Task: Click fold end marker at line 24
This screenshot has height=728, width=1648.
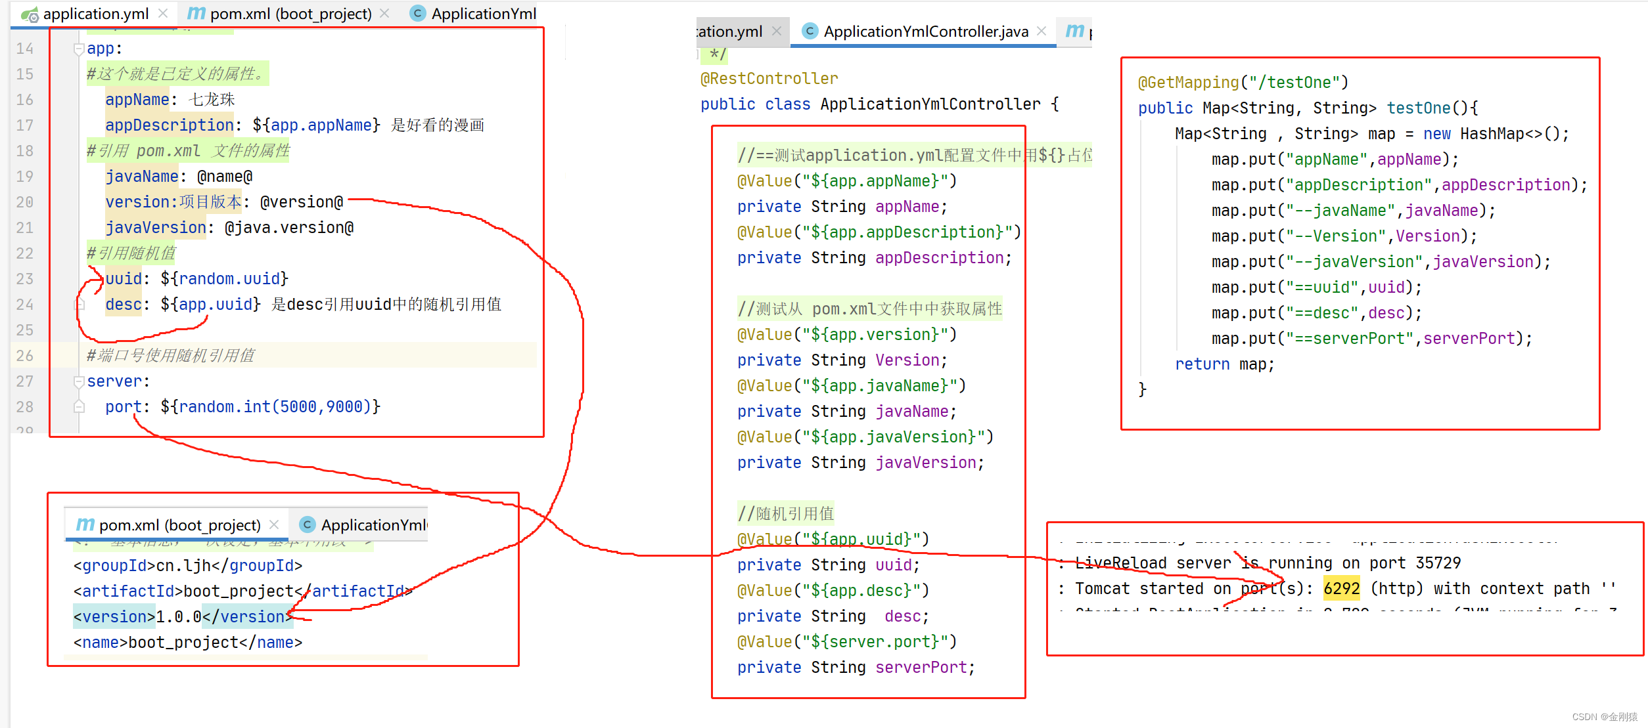Action: (x=79, y=305)
